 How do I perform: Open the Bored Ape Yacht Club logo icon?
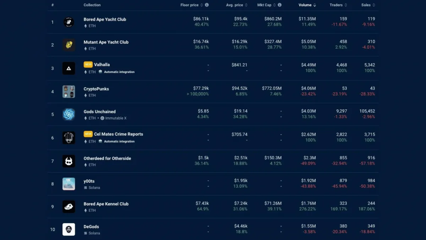point(69,22)
